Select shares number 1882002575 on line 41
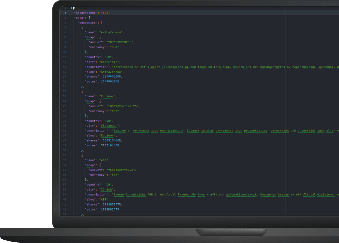 (x=112, y=204)
